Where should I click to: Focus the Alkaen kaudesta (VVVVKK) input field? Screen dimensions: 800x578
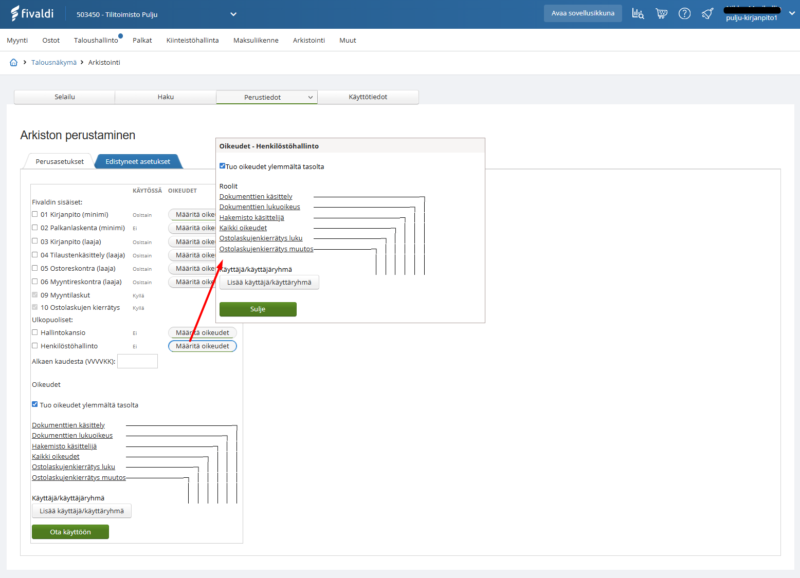(x=137, y=361)
